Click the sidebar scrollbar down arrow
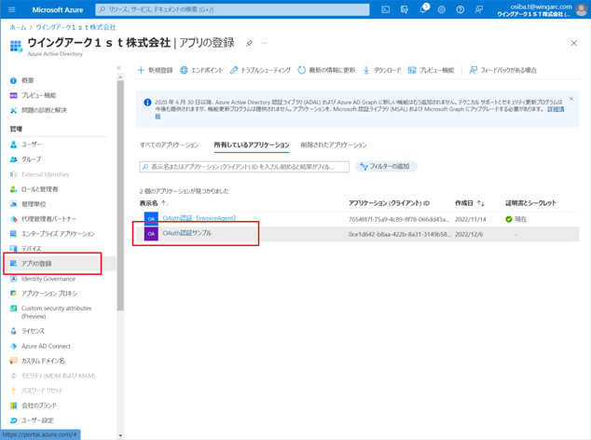 120,435
